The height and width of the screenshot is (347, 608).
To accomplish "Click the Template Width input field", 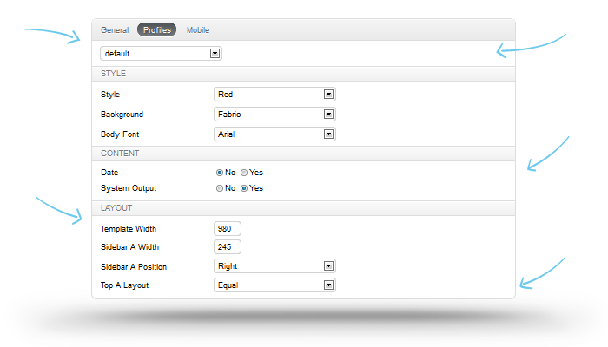I will coord(227,229).
